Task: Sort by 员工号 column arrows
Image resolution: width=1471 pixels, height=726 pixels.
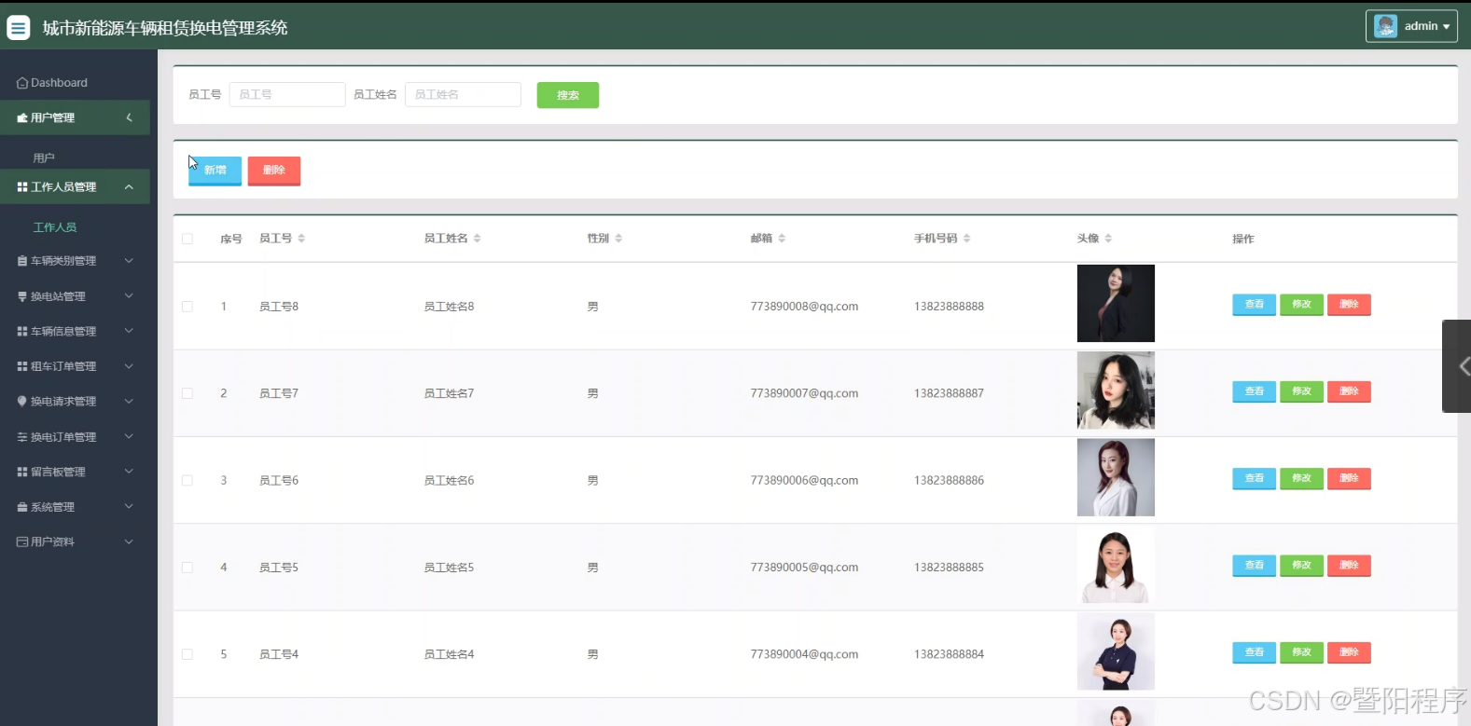Action: point(301,239)
